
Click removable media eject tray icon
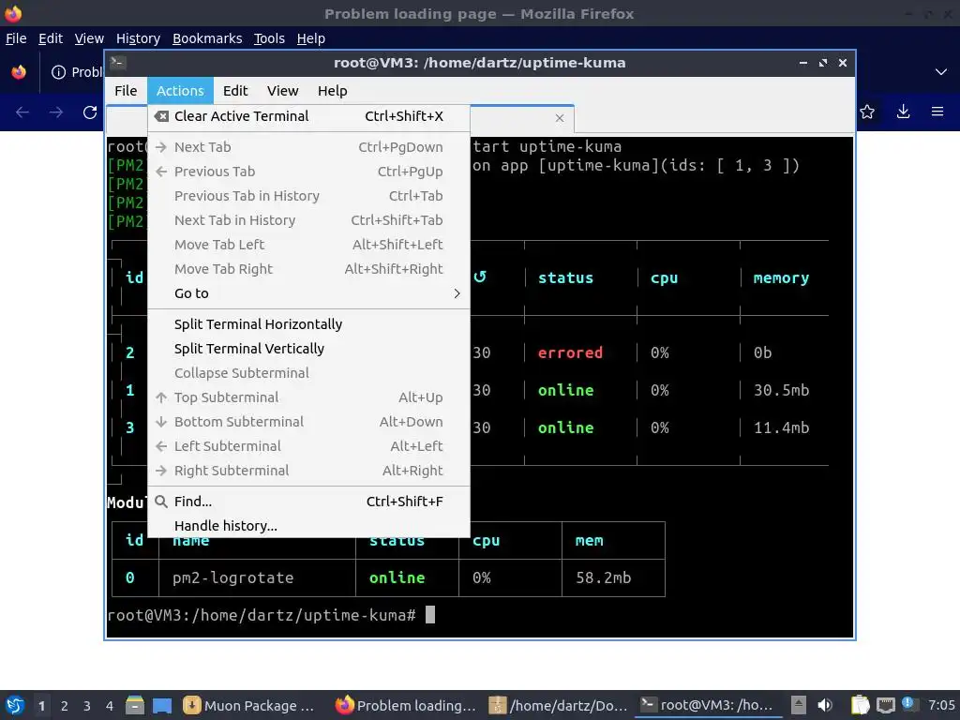(x=799, y=705)
